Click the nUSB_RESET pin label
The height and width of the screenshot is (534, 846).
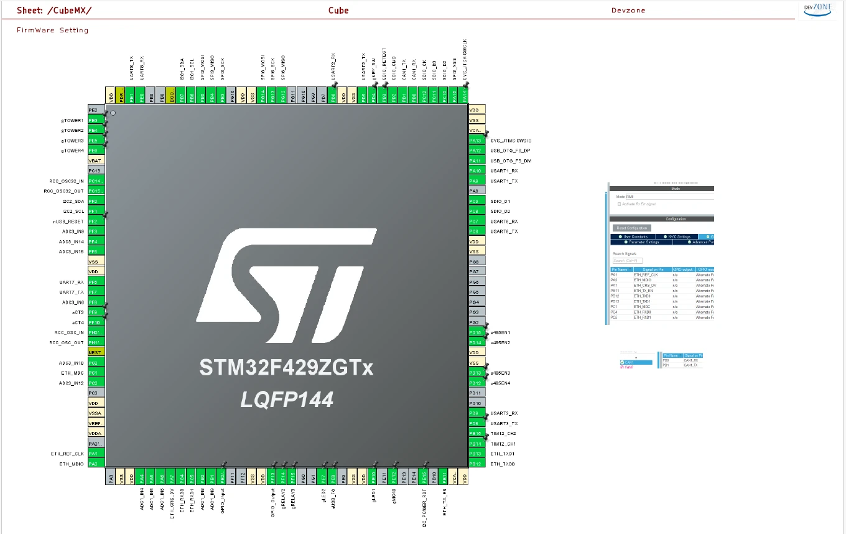(x=68, y=221)
